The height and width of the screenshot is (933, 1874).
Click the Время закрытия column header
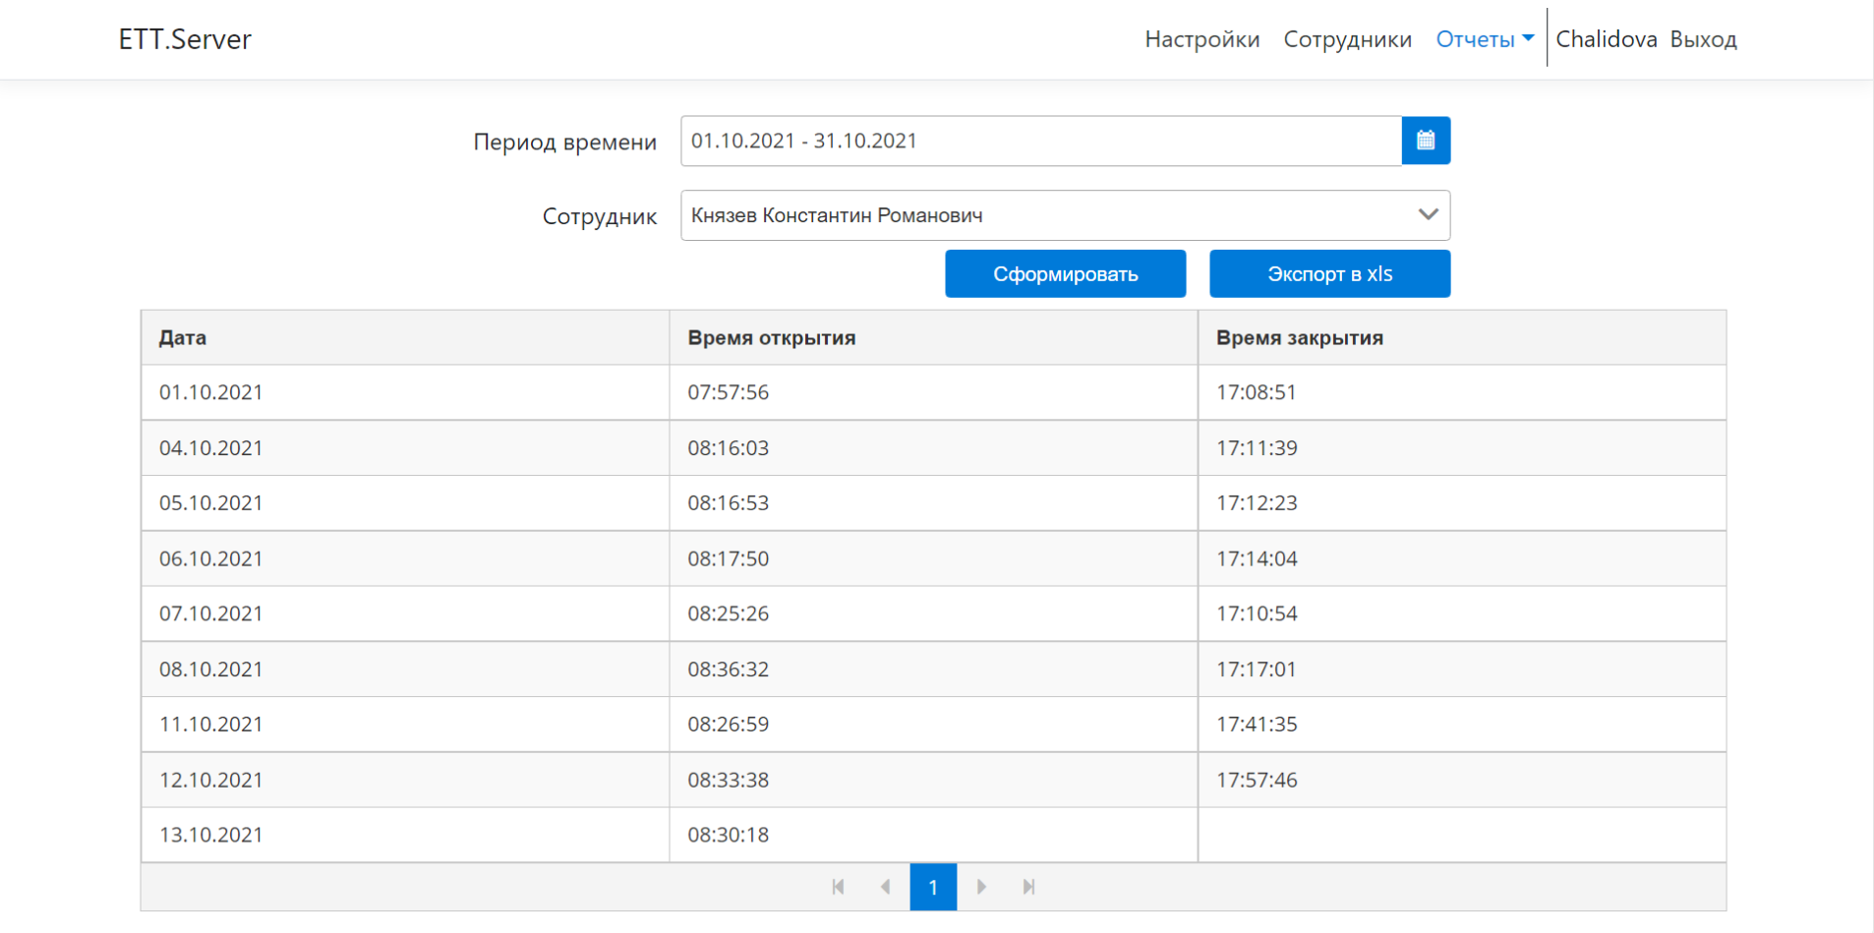tap(1299, 338)
